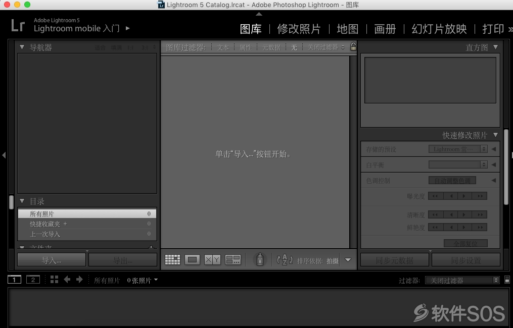Click the 导入 button
Image resolution: width=513 pixels, height=328 pixels.
[52, 260]
